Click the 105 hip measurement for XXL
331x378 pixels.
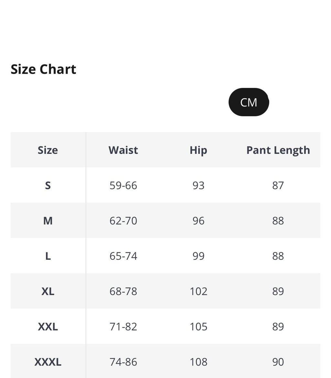tap(198, 326)
